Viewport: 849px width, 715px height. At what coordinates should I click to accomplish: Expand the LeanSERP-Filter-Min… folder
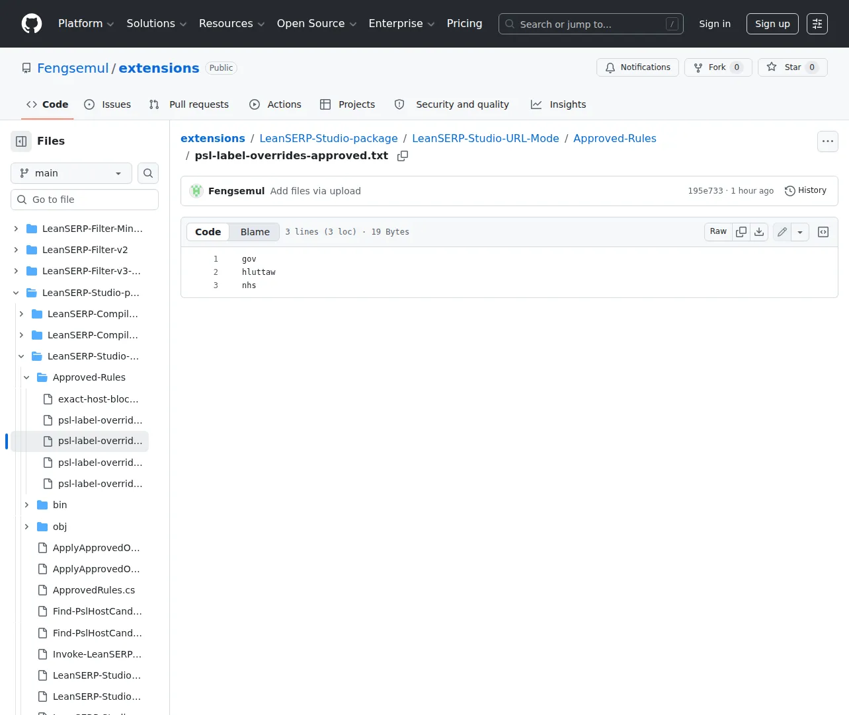point(17,229)
